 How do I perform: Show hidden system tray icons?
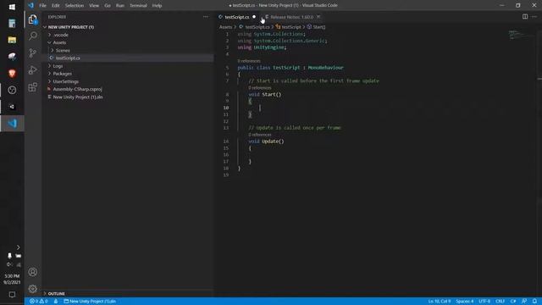pyautogui.click(x=19, y=247)
